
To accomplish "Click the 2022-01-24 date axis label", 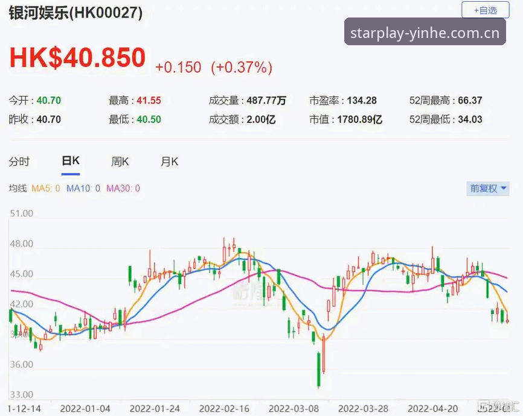I will [x=155, y=409].
